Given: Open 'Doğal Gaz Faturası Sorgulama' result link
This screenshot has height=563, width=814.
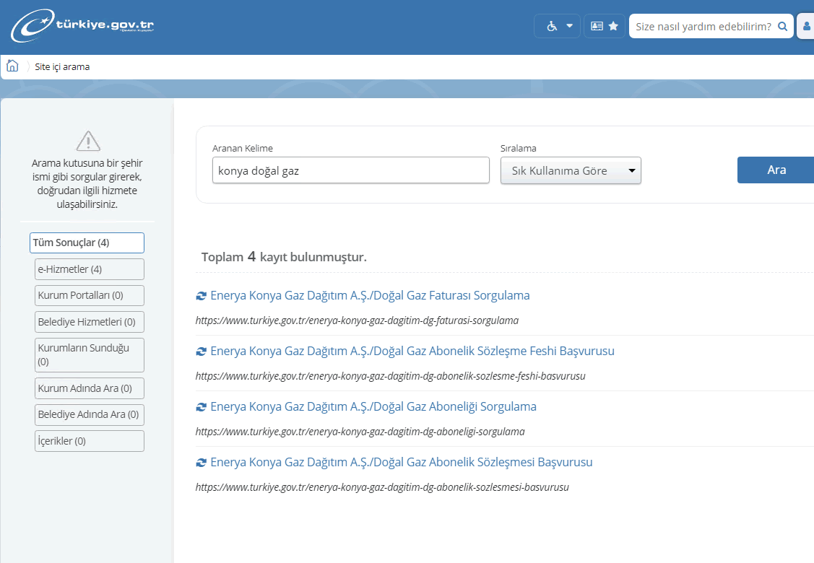Looking at the screenshot, I should [x=370, y=295].
